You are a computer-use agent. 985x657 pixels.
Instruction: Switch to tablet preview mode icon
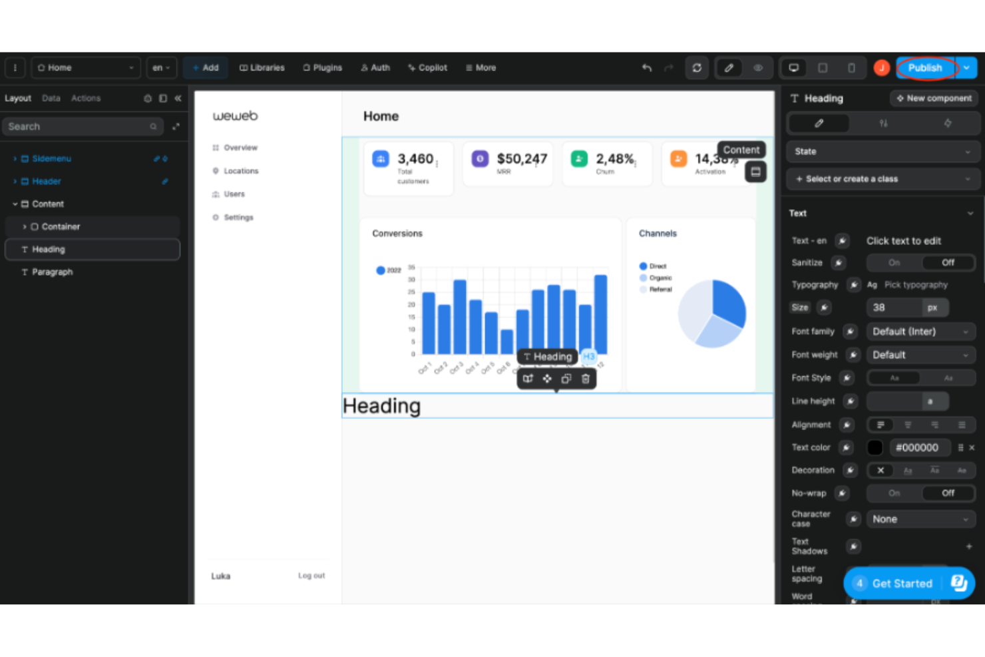823,67
